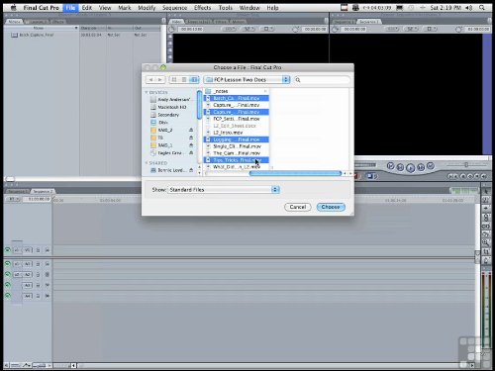Switch to Sequence 2 tab in Canvas

368,22
